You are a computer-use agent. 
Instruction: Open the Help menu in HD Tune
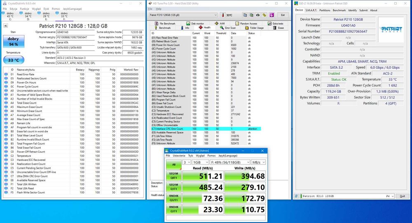pos(159,9)
